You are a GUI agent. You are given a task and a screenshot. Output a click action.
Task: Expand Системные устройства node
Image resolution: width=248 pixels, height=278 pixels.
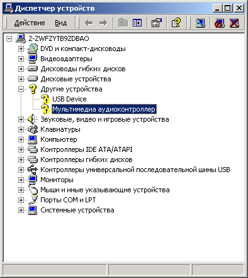21,210
